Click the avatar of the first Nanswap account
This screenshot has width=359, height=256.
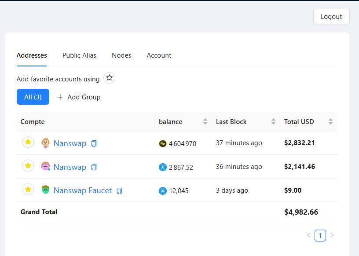tap(45, 143)
